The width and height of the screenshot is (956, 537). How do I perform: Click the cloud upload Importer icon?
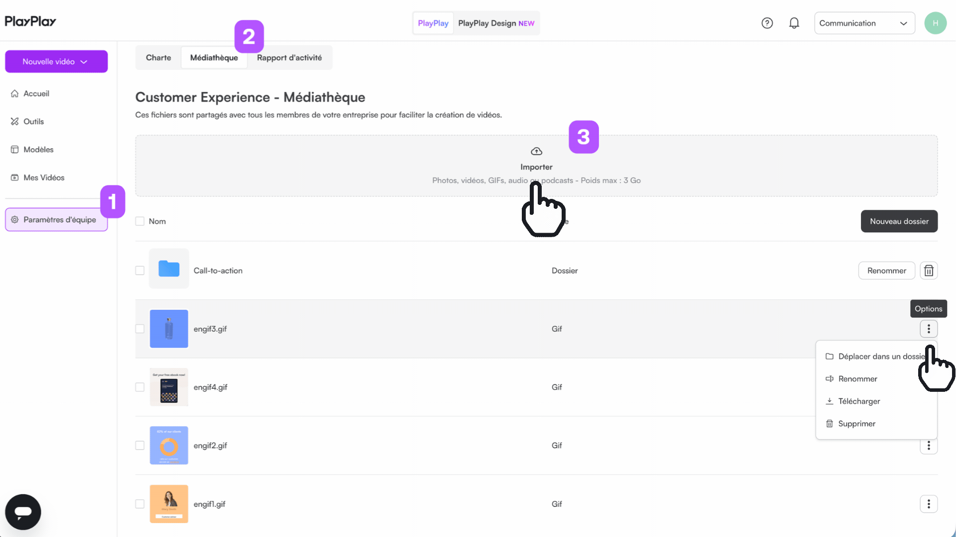point(536,151)
